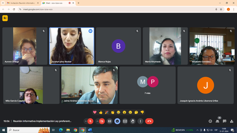Open the tab search dropdown arrow

click(3, 3)
